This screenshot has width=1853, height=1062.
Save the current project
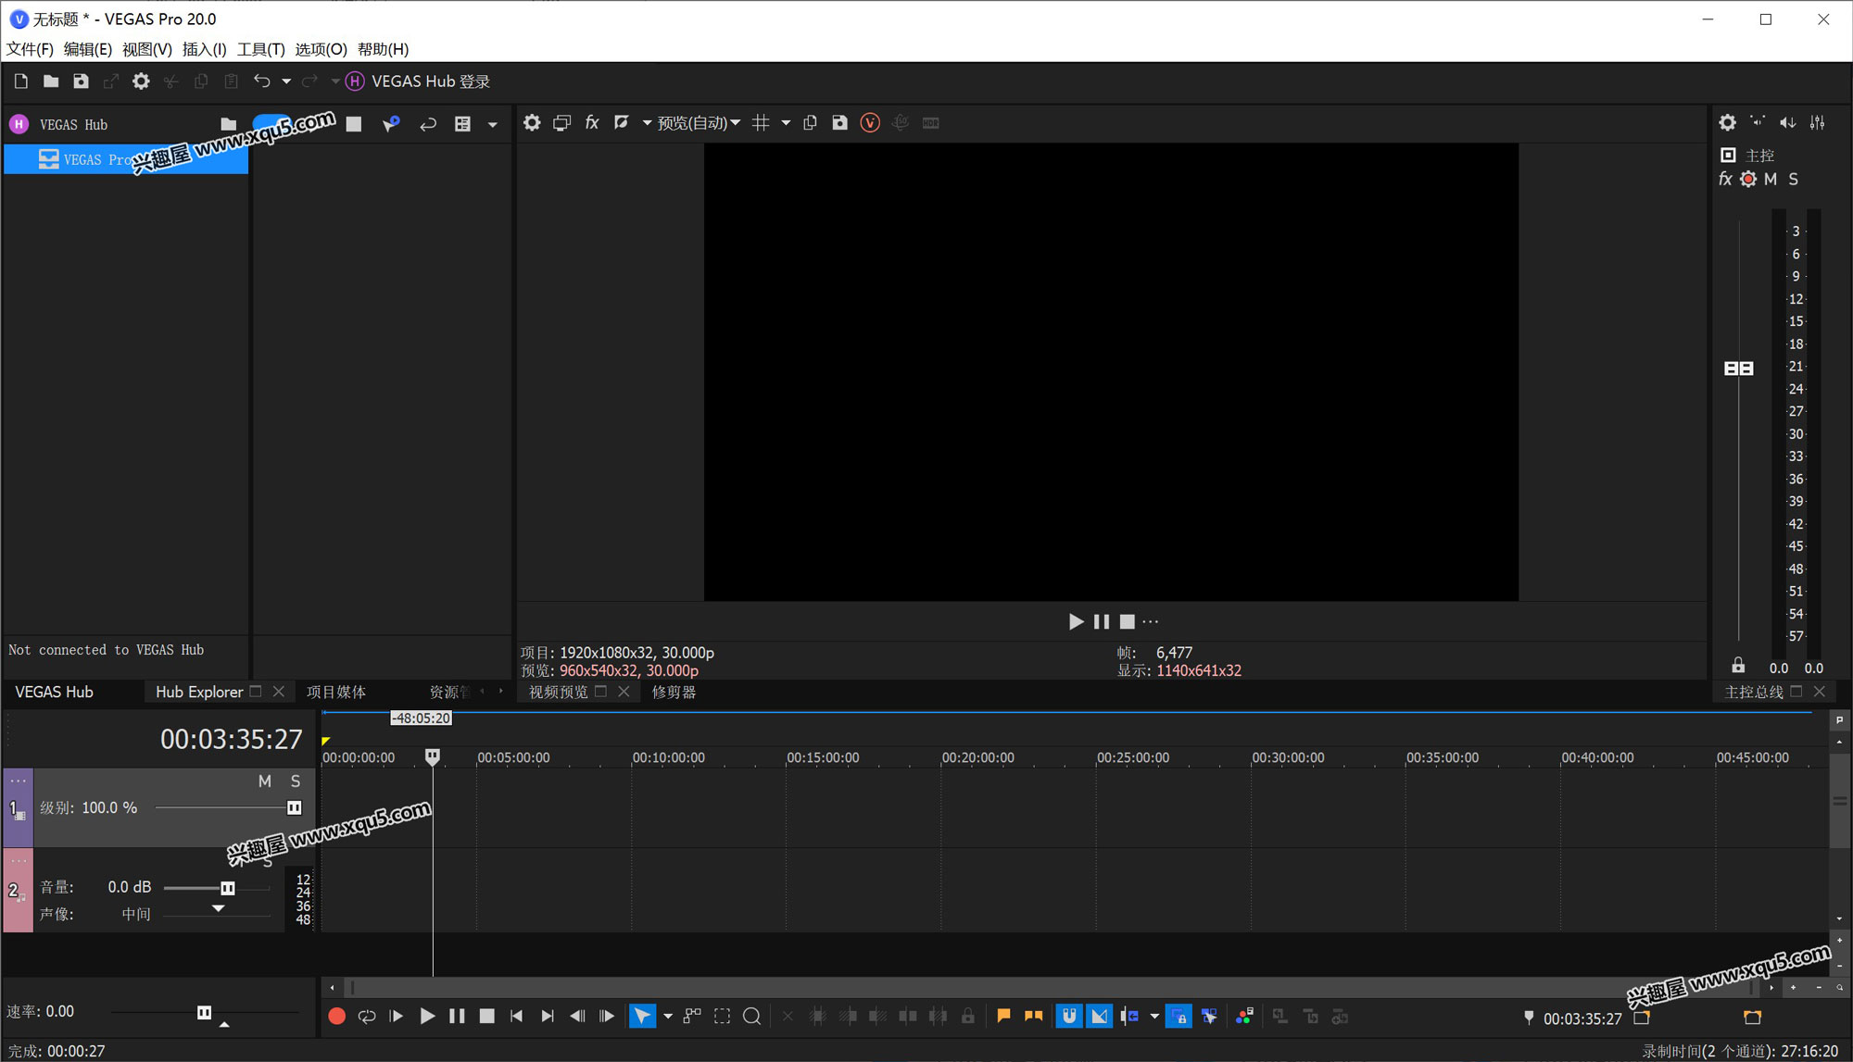81,81
